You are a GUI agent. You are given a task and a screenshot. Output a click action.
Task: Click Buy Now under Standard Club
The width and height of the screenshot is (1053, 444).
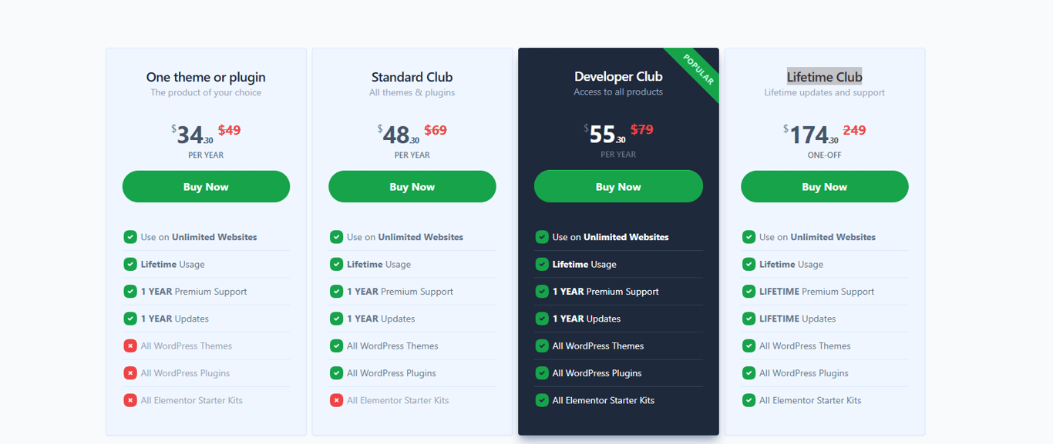pyautogui.click(x=412, y=186)
